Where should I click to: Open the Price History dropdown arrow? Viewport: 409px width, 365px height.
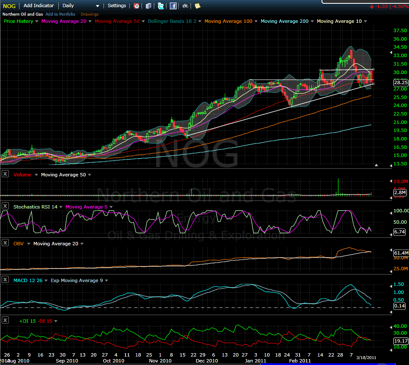(37, 21)
